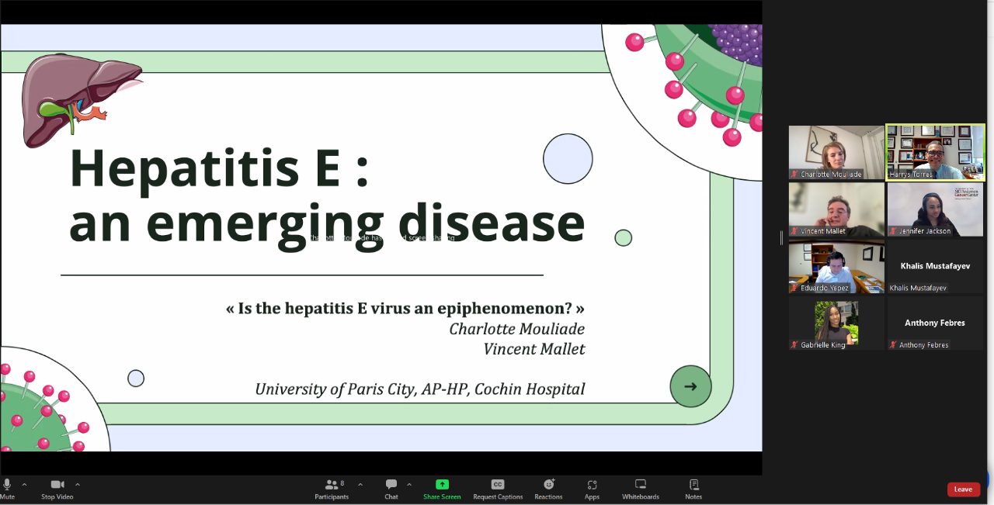This screenshot has height=505, width=994.
Task: Select Vincent Mallet's video tile
Action: 836,209
